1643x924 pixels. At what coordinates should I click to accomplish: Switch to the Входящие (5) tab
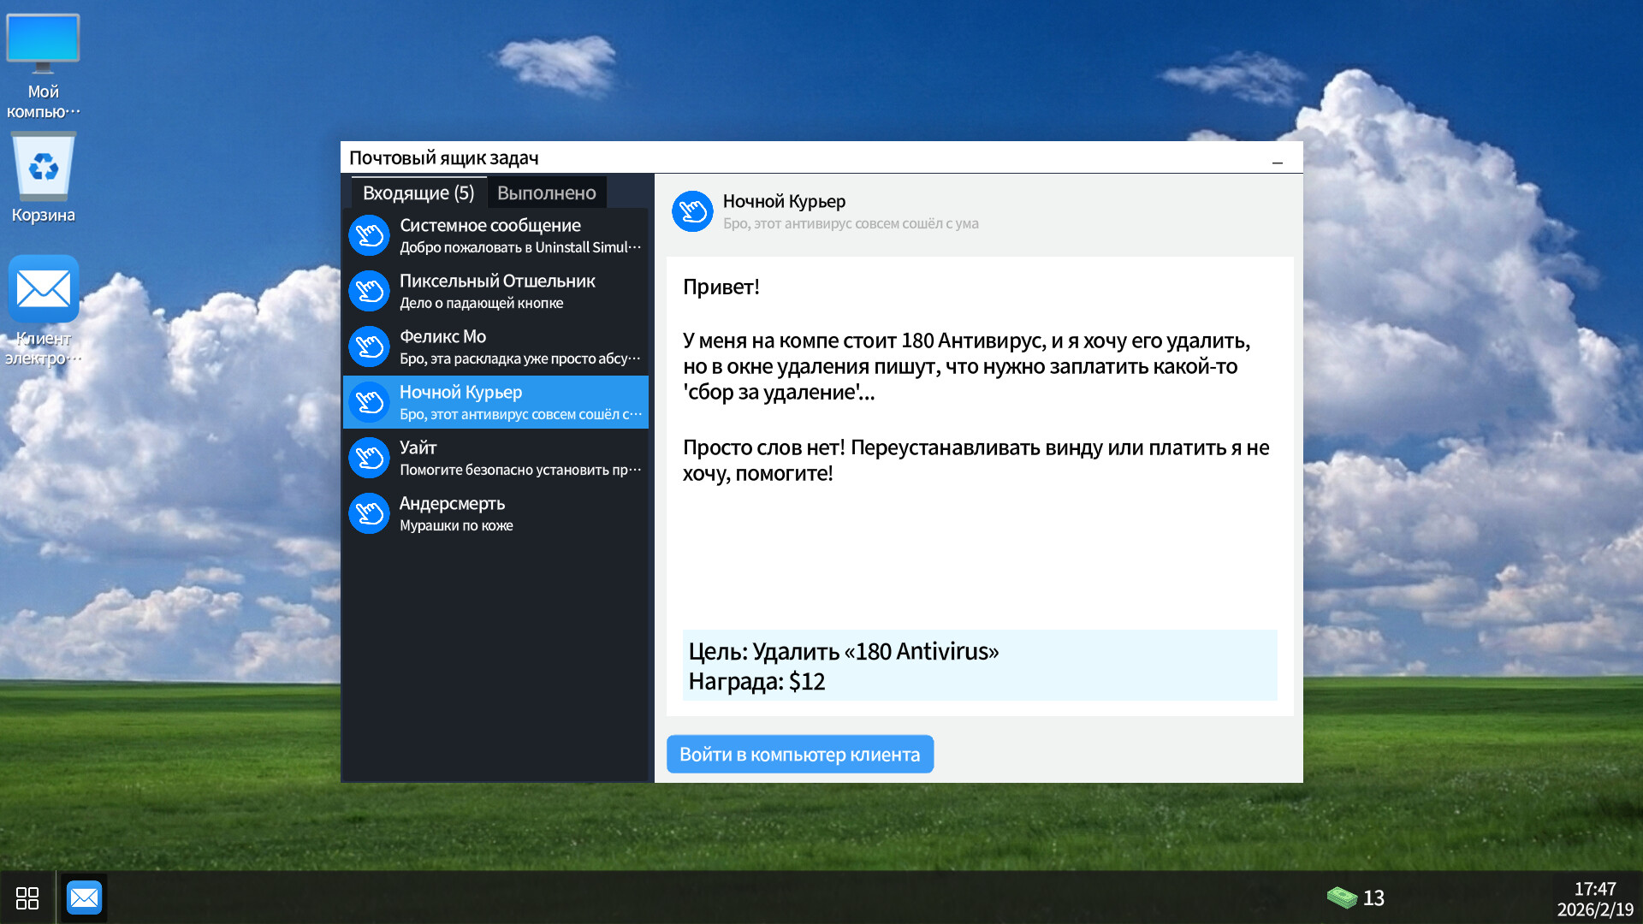pos(418,192)
